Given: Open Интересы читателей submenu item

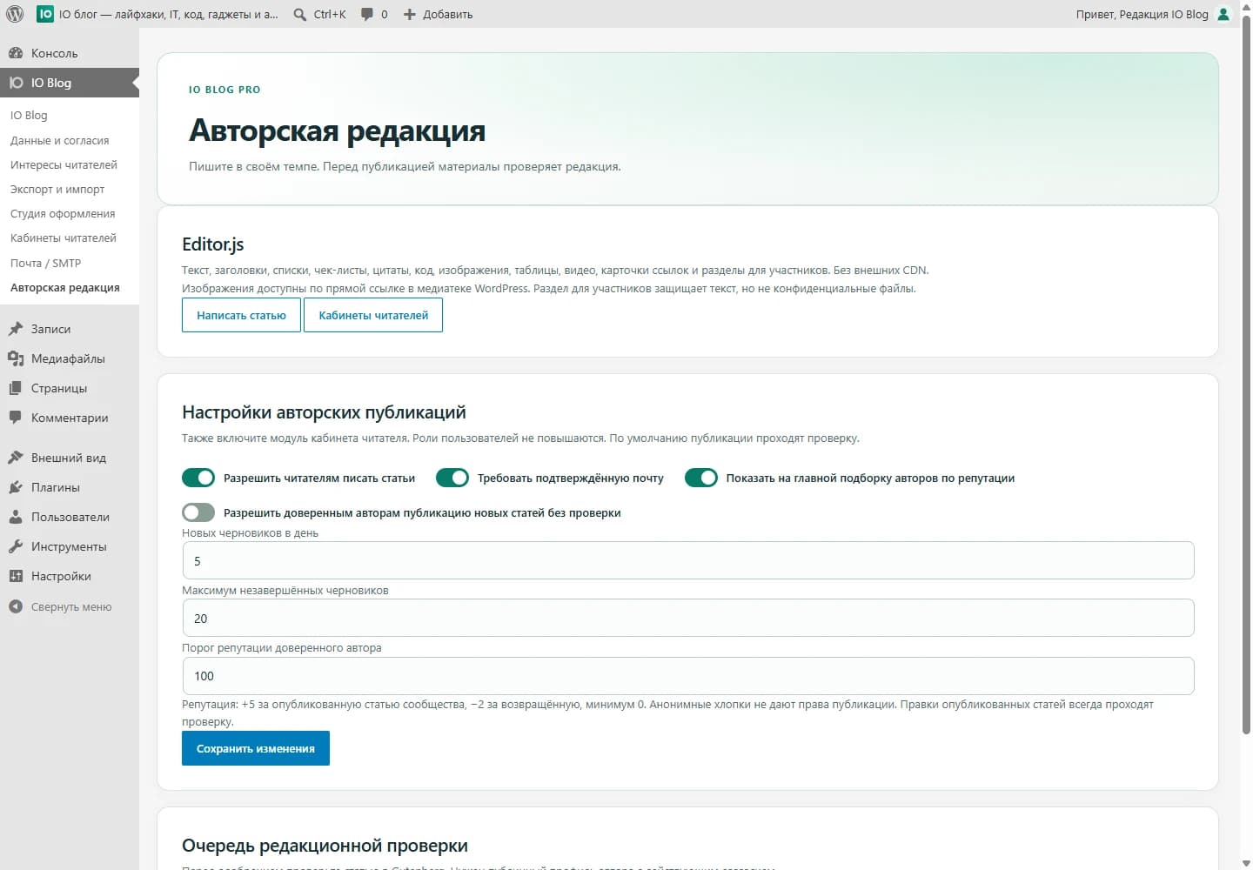Looking at the screenshot, I should point(64,164).
